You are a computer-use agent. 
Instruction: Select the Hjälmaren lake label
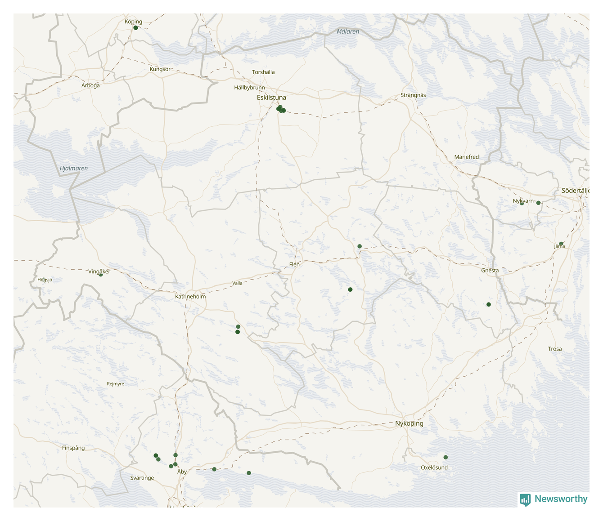pyautogui.click(x=74, y=169)
